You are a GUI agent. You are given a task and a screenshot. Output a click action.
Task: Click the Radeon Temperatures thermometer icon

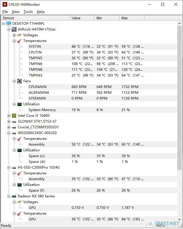(20, 213)
